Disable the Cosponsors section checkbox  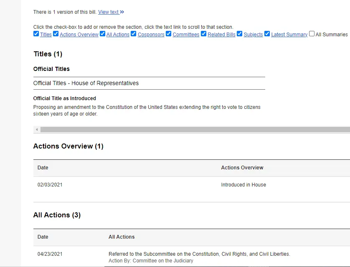click(134, 34)
